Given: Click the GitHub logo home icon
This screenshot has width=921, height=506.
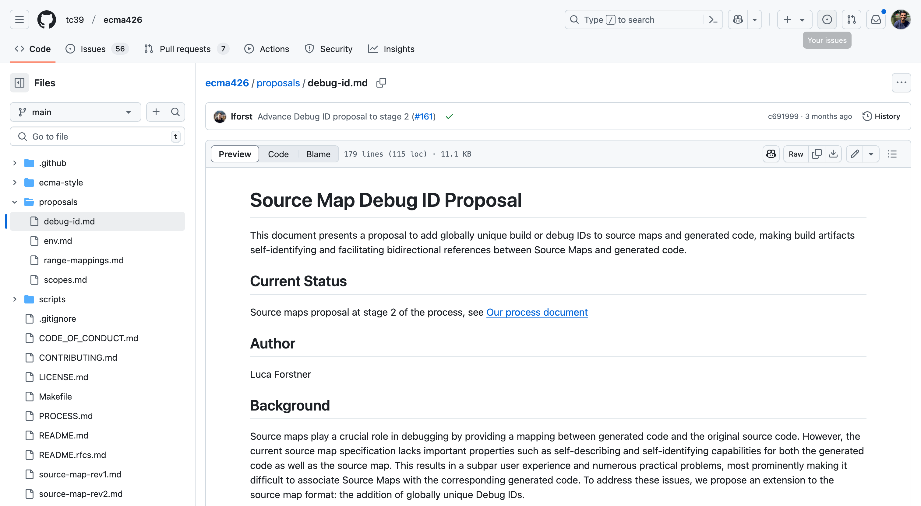Looking at the screenshot, I should coord(47,20).
